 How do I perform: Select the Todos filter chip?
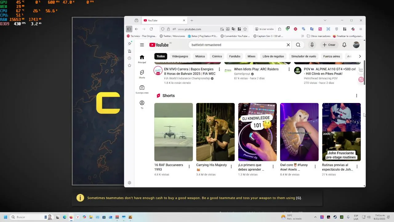[161, 56]
